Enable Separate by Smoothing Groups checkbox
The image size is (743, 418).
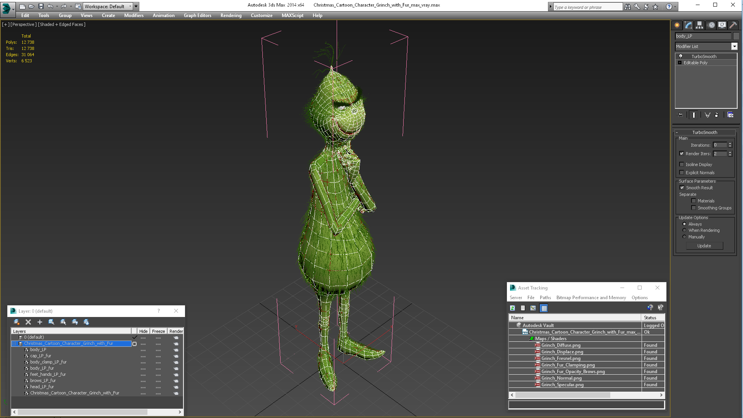(693, 208)
